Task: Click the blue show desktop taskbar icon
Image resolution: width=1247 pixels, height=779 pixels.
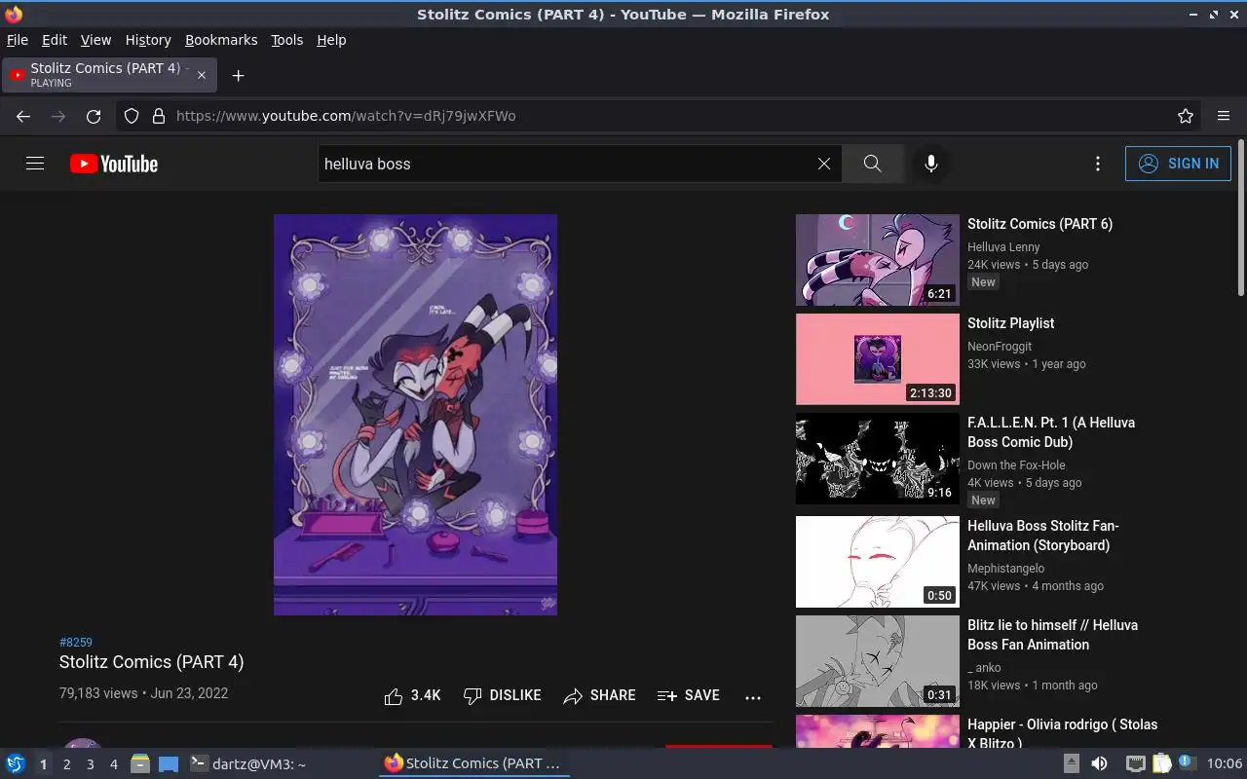Action: [x=169, y=763]
